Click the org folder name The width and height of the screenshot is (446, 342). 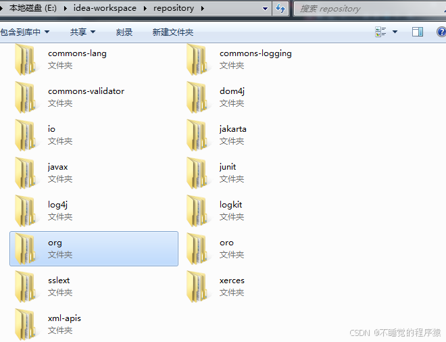pos(55,243)
